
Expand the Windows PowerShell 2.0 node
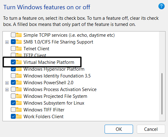pos(7,83)
